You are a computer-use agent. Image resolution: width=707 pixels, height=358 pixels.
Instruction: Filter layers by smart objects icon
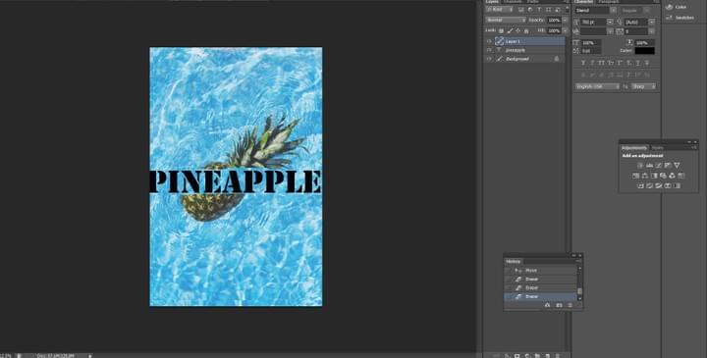point(558,10)
